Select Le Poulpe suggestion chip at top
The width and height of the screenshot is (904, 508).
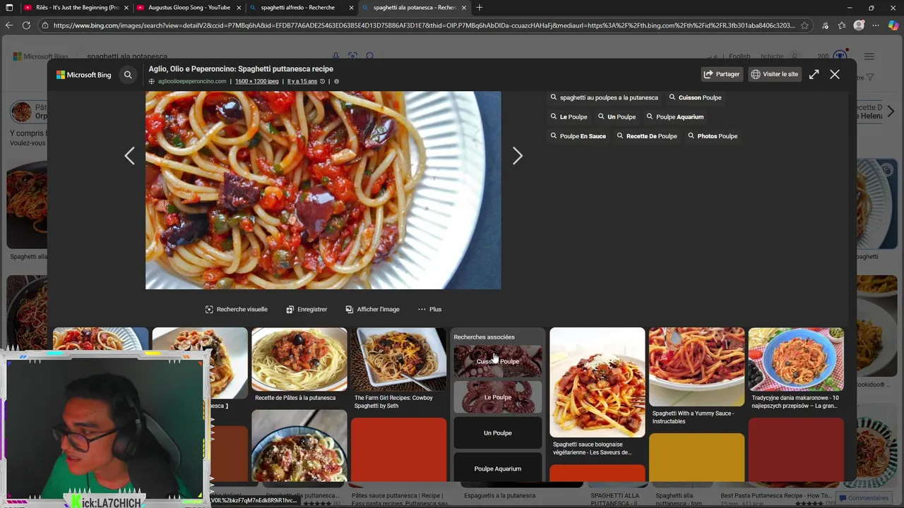[x=569, y=116]
